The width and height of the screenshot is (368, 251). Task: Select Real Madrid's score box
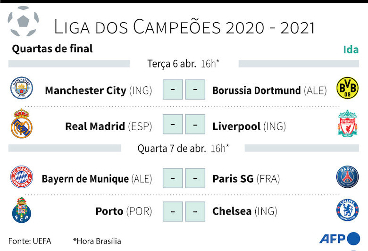pos(173,125)
